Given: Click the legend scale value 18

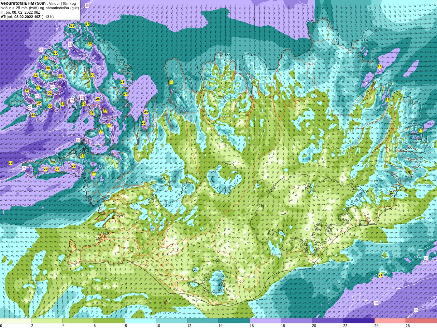Looking at the screenshot, I should tap(283, 326).
